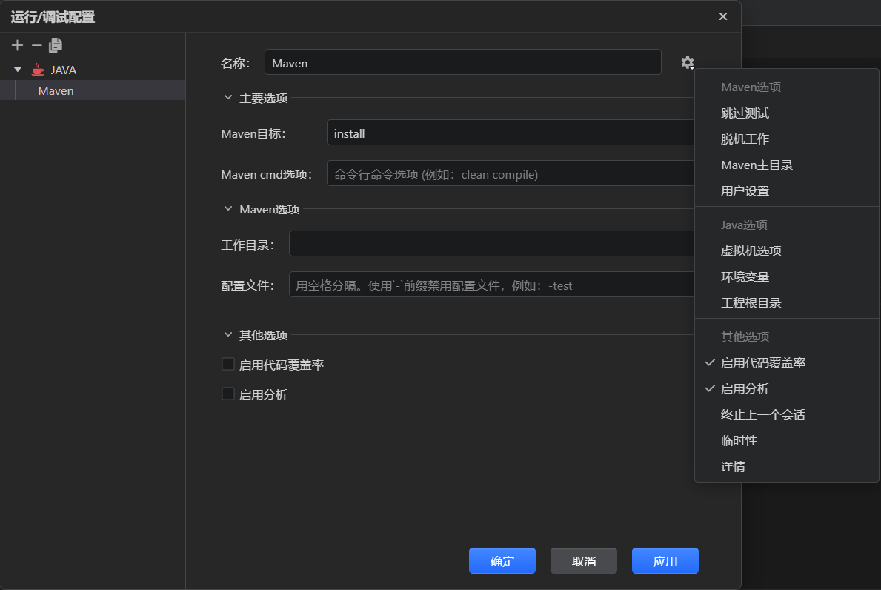
Task: Confirm with the 确定 button
Action: pyautogui.click(x=502, y=561)
